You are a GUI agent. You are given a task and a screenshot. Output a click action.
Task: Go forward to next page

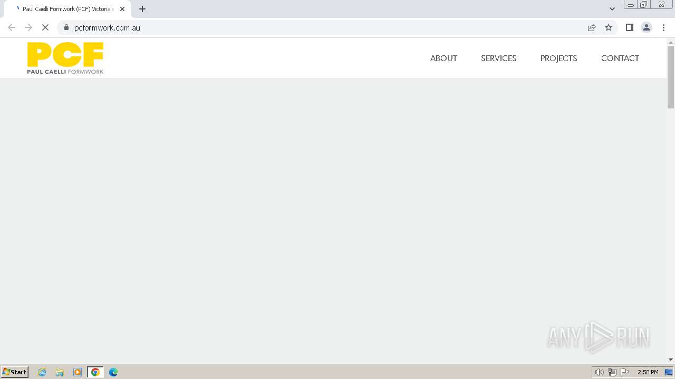coord(28,27)
